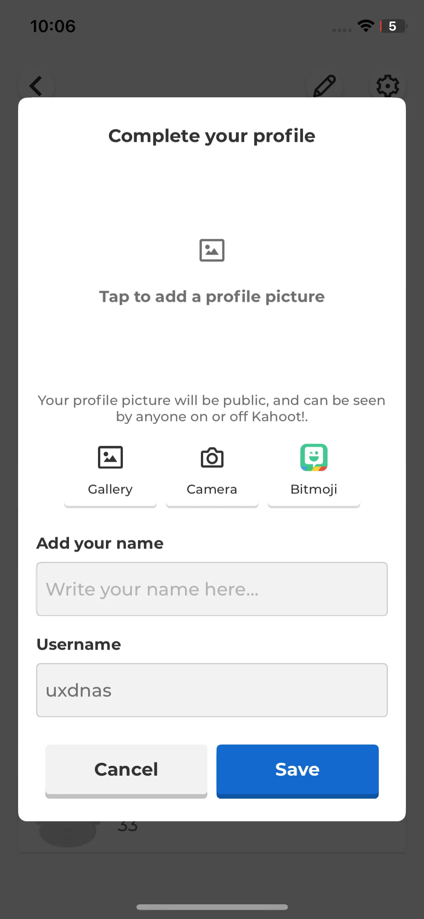The height and width of the screenshot is (919, 424).
Task: Open settings via the gear icon
Action: 387,86
